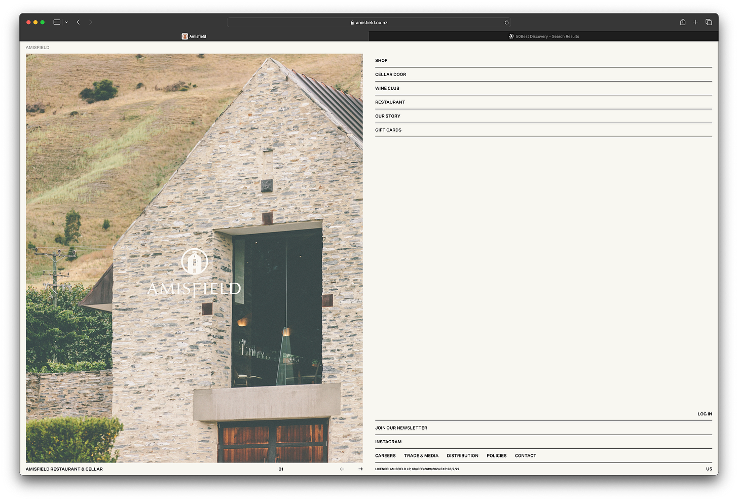
Task: Show the next slide with right arrow
Action: [360, 469]
